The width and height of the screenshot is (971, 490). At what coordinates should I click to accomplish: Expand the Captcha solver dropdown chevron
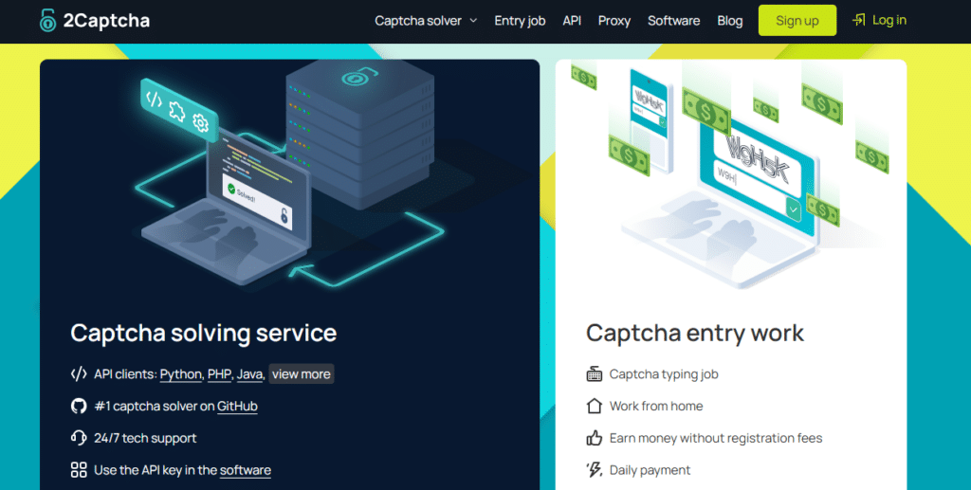tap(474, 21)
